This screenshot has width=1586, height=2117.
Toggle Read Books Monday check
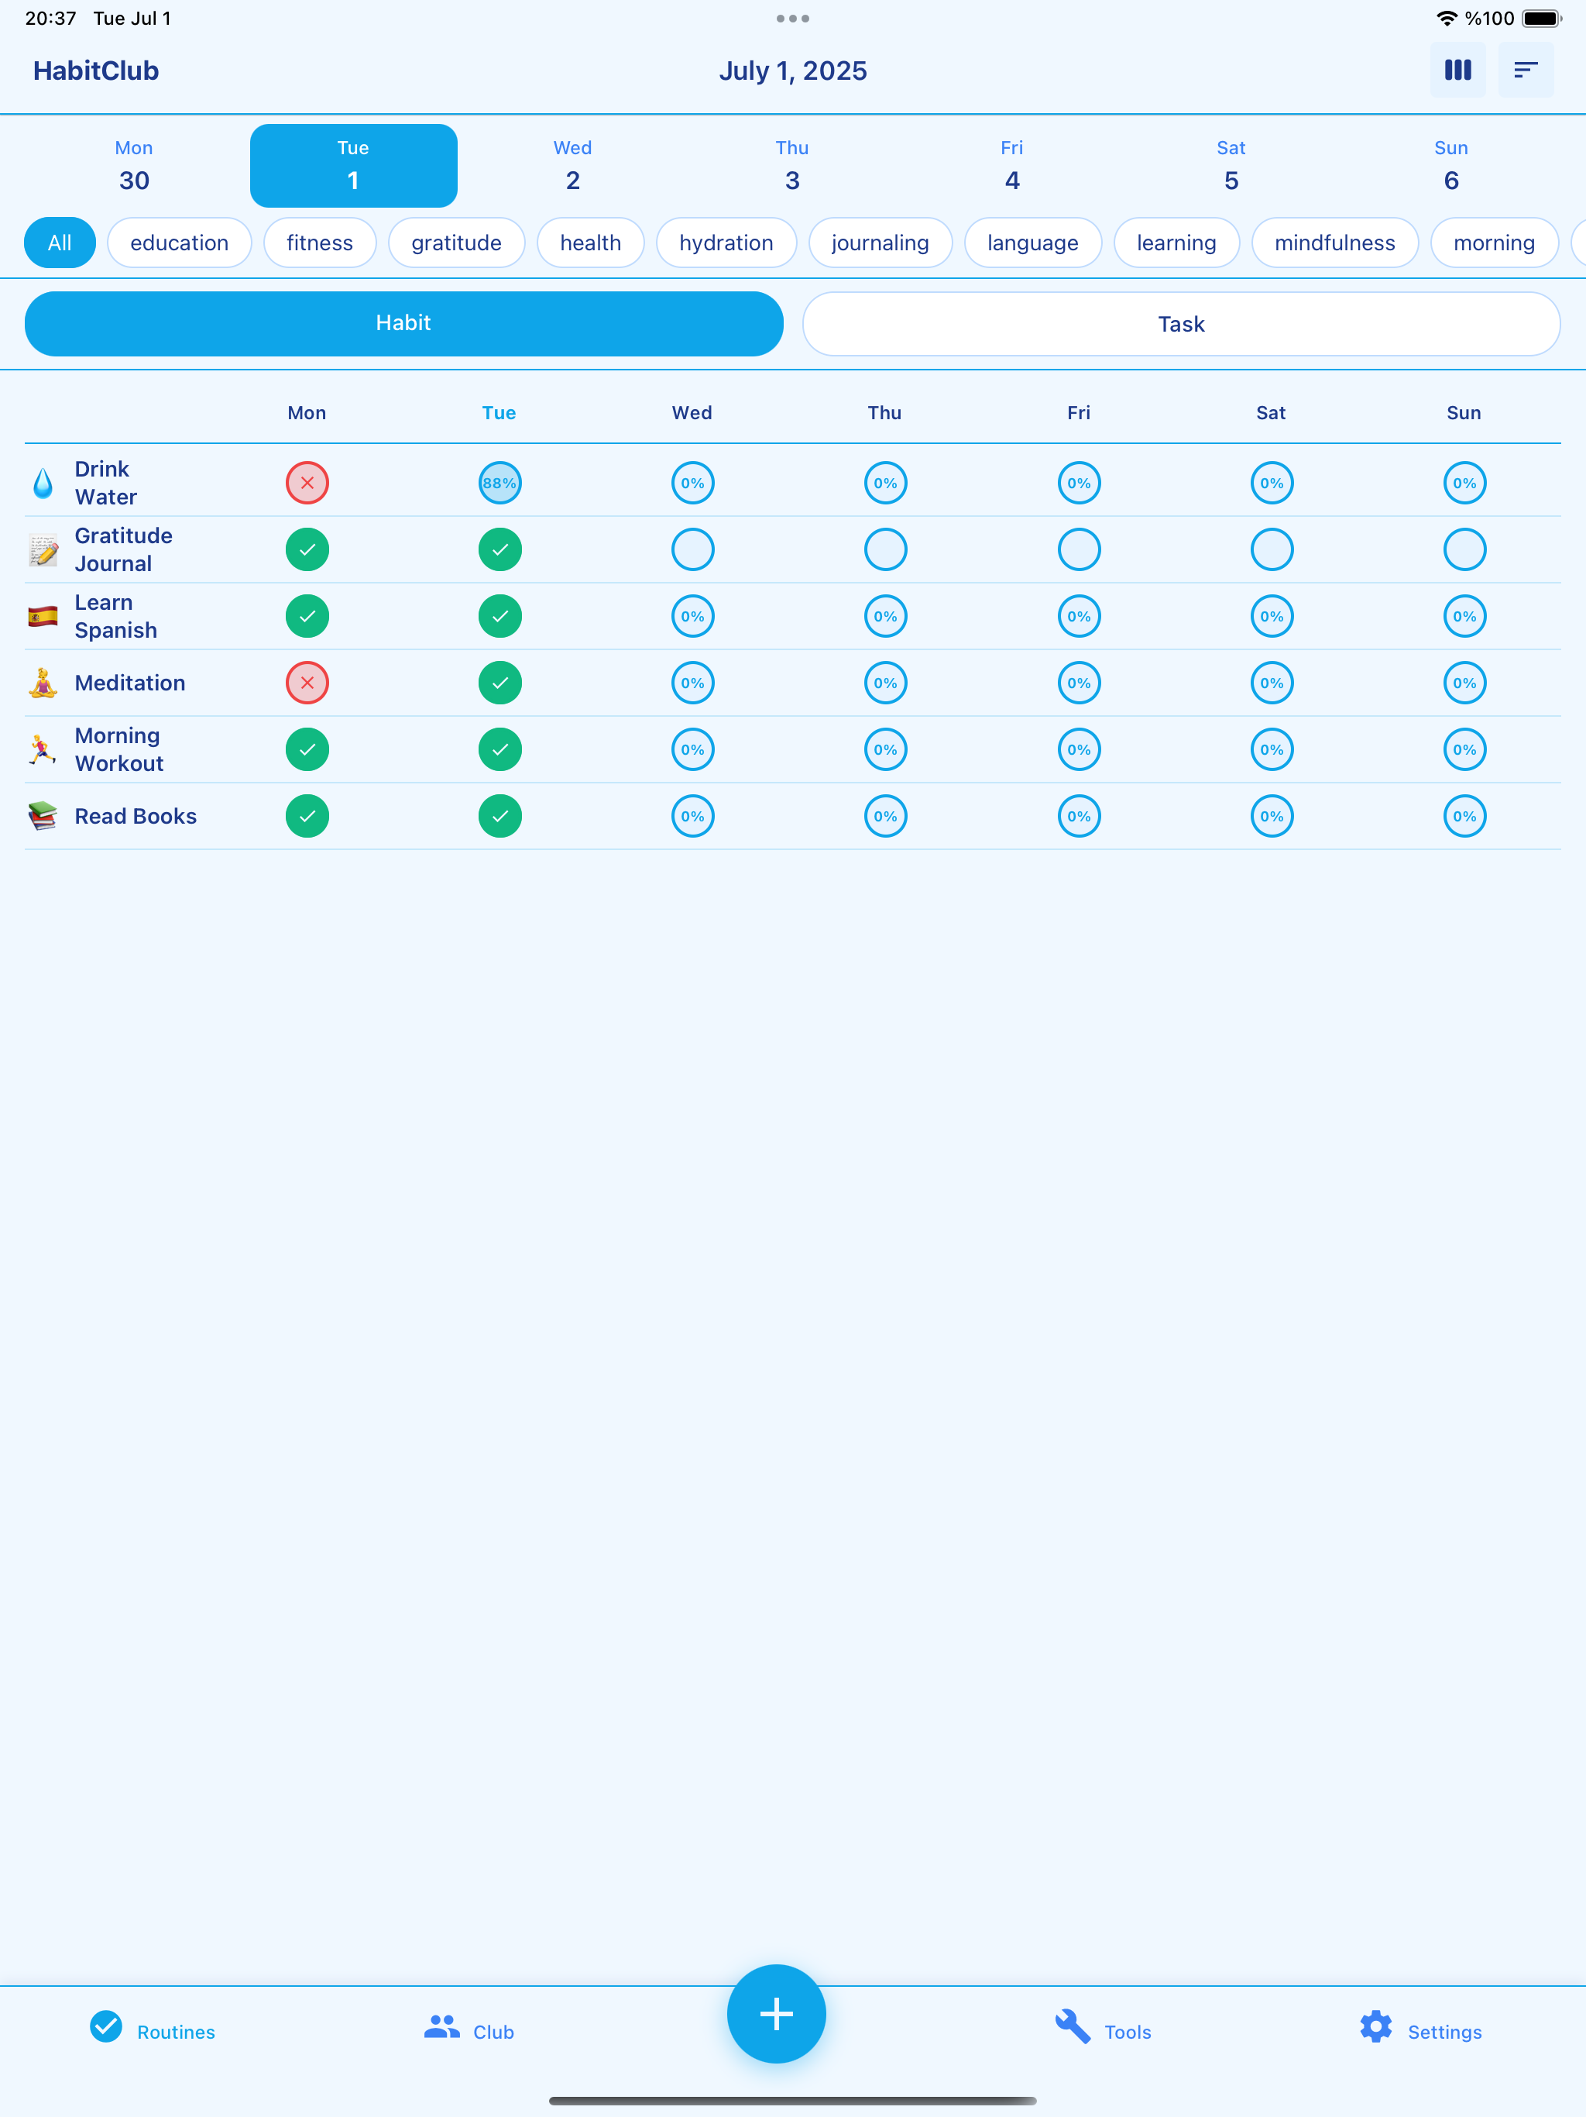point(307,817)
